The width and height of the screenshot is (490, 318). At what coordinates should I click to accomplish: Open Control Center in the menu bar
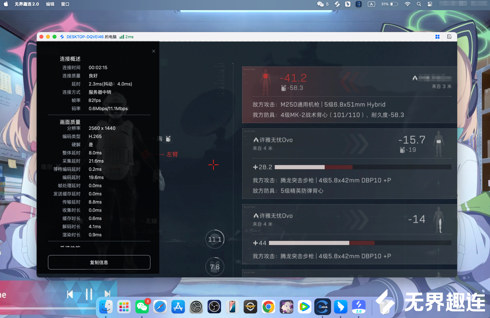coord(430,4)
